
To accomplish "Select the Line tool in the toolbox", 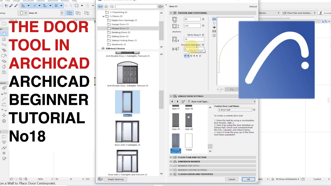I will coord(4,99).
